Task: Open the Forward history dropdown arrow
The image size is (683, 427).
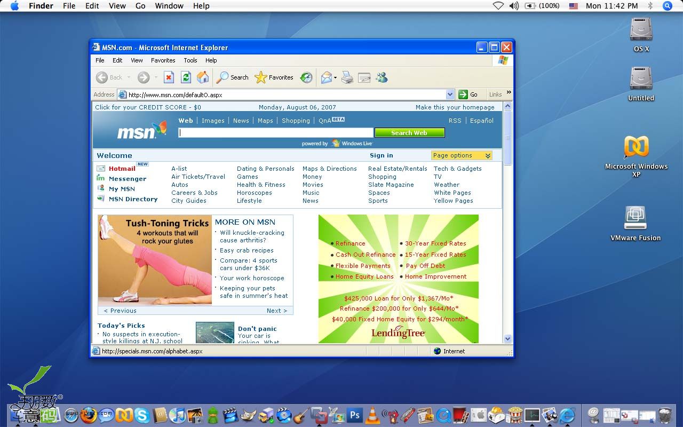Action: [156, 77]
